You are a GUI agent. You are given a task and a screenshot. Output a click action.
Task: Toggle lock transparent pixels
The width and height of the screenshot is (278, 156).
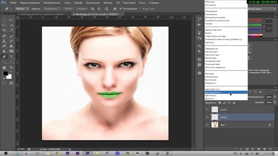220,103
